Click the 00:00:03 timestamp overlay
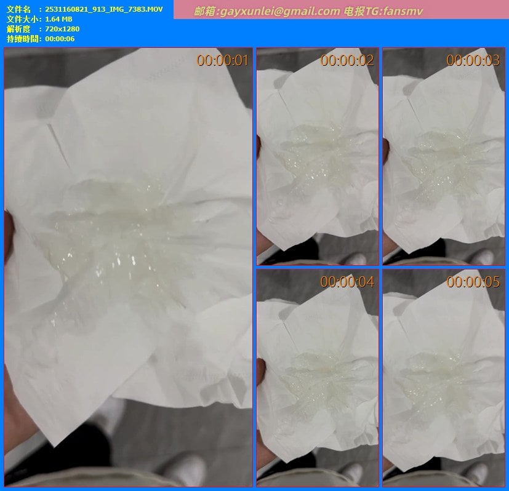The image size is (509, 491). coord(473,60)
